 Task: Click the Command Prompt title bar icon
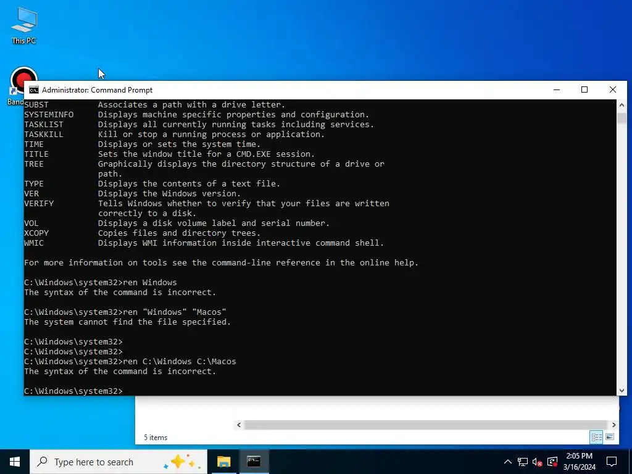click(x=34, y=90)
